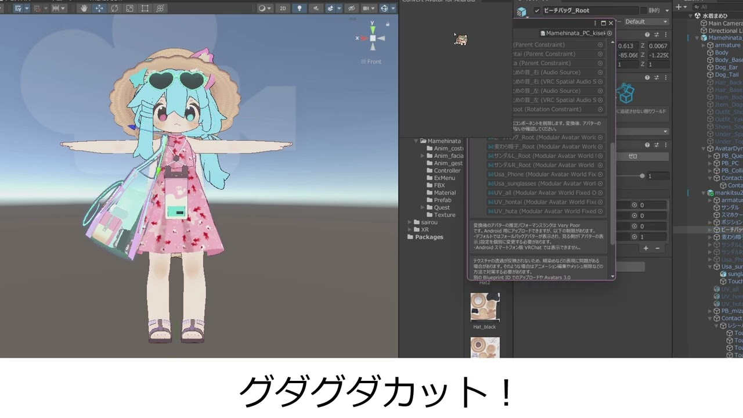Open the Material folder
Viewport: 743px width, 418px height.
pos(440,193)
